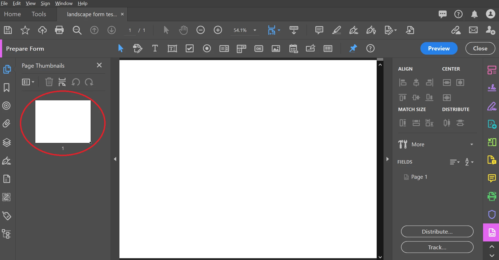Open the Bookmarks panel
This screenshot has width=499, height=260.
pos(7,88)
